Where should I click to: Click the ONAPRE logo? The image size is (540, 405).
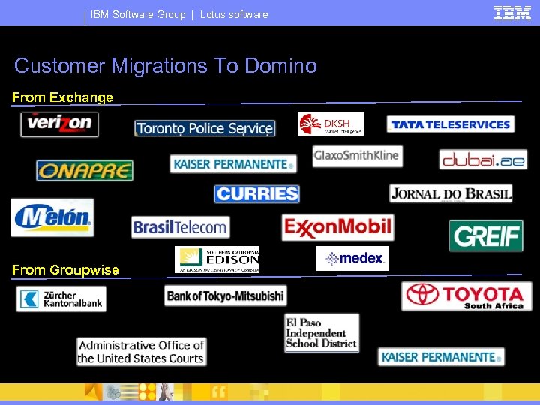coord(85,170)
